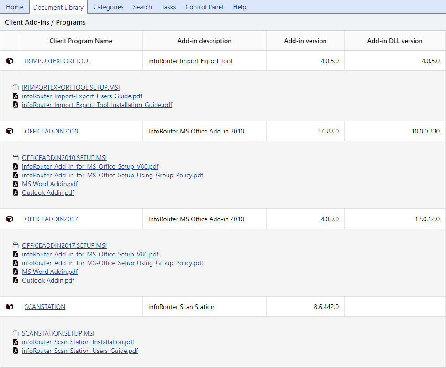Click the package icon beside IRIMPORTEXPORTTOOL
Screen dimensions: 446x368
coord(10,61)
